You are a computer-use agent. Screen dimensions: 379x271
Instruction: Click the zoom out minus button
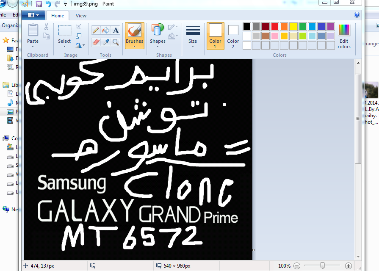[297, 266]
